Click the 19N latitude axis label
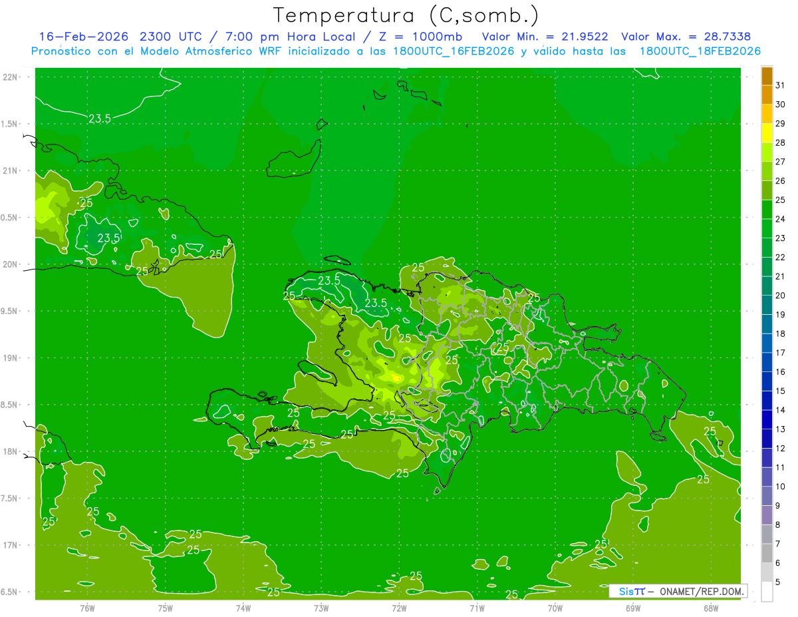Viewport: 798px width, 617px height. 9,358
